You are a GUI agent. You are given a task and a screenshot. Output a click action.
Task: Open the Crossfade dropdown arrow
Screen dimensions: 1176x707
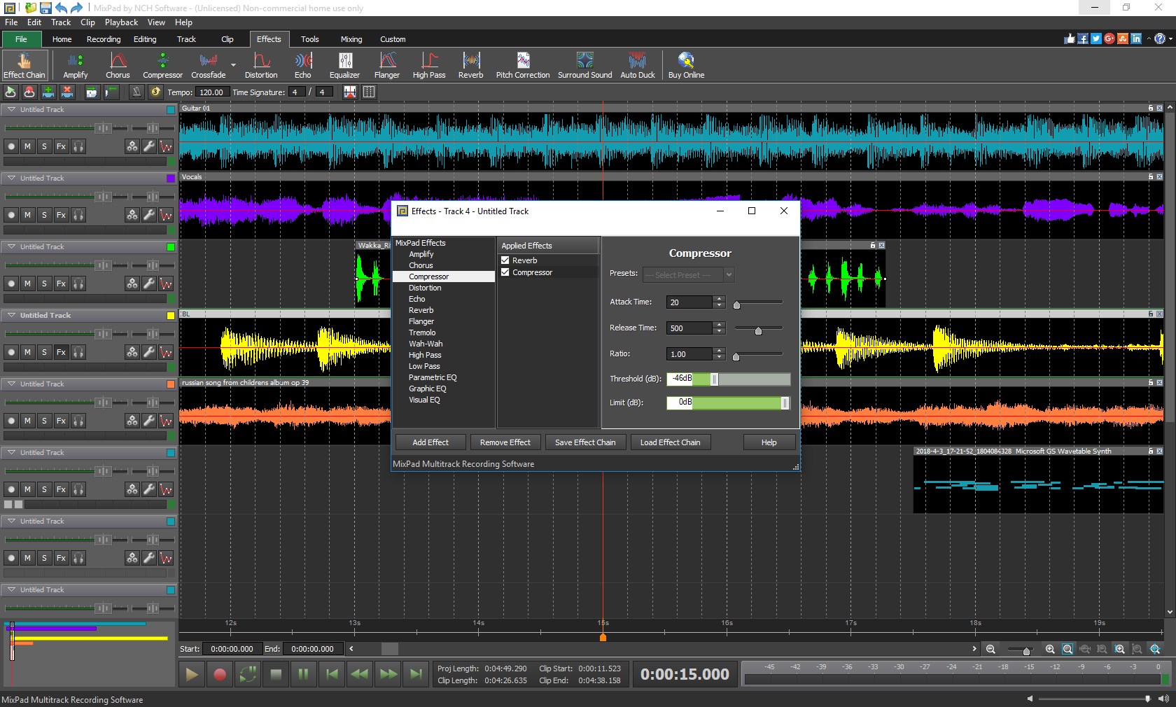click(x=232, y=64)
